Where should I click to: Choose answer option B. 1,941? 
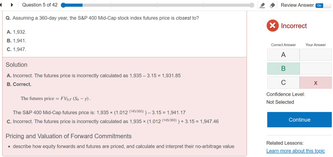(17, 41)
